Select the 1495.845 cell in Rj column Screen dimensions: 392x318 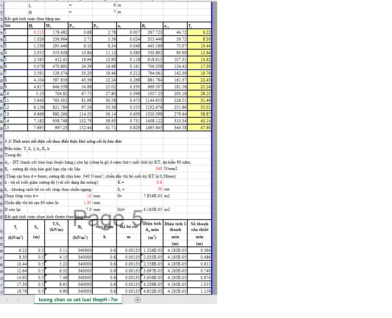[x=152, y=128]
